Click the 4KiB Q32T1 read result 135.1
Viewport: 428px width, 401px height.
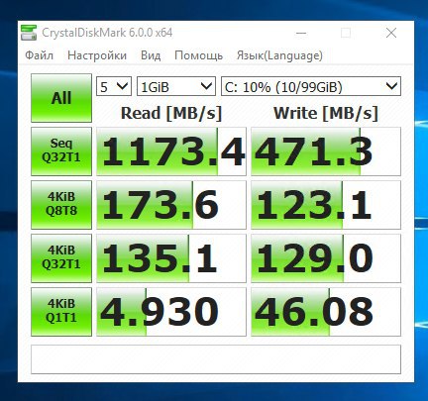click(x=171, y=258)
